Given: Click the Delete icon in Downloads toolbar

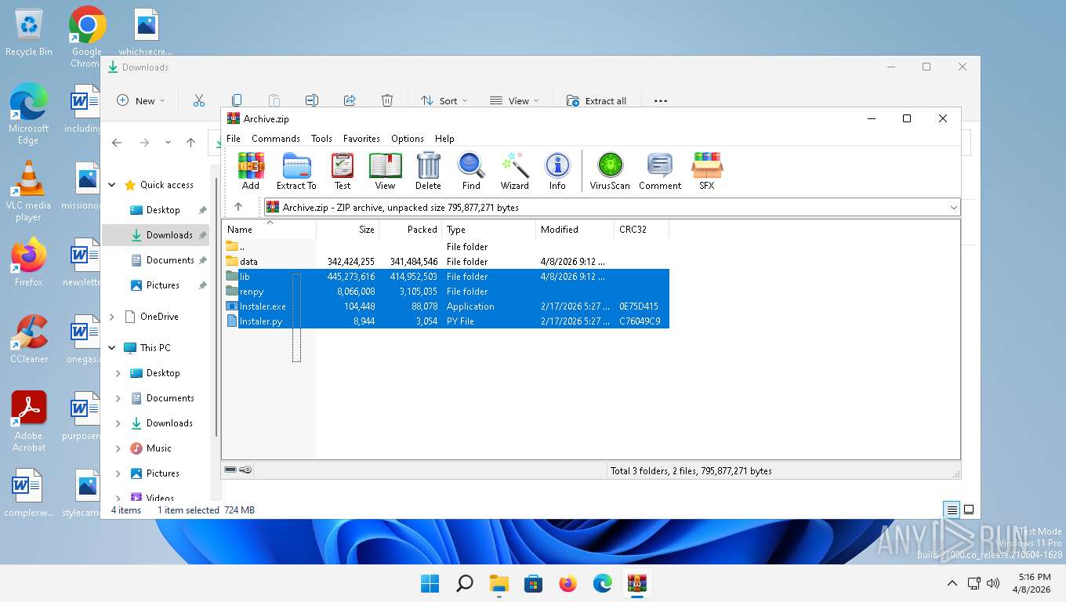Looking at the screenshot, I should coord(387,100).
